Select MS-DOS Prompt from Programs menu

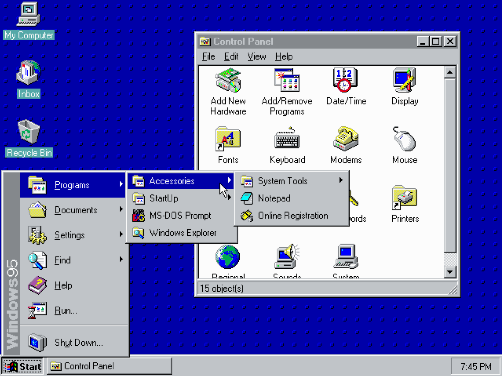click(x=180, y=216)
